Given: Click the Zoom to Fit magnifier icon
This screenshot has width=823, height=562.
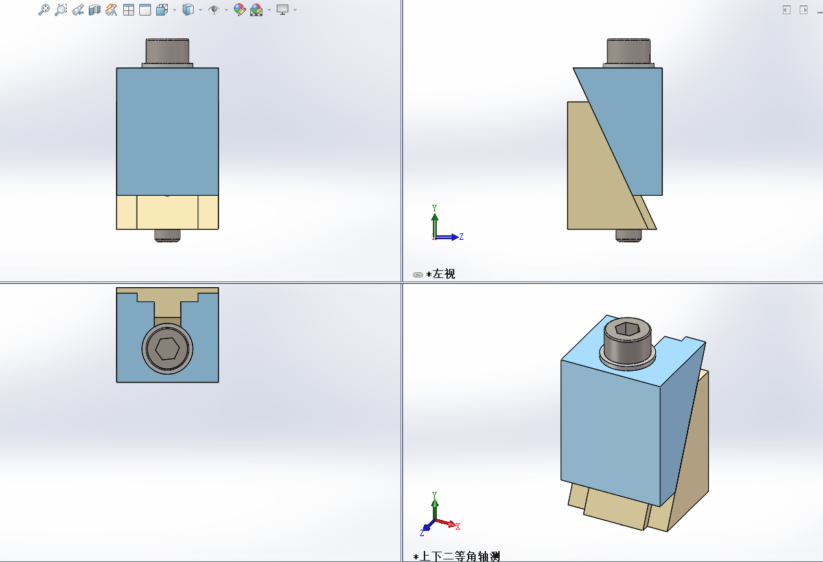Looking at the screenshot, I should coord(43,10).
